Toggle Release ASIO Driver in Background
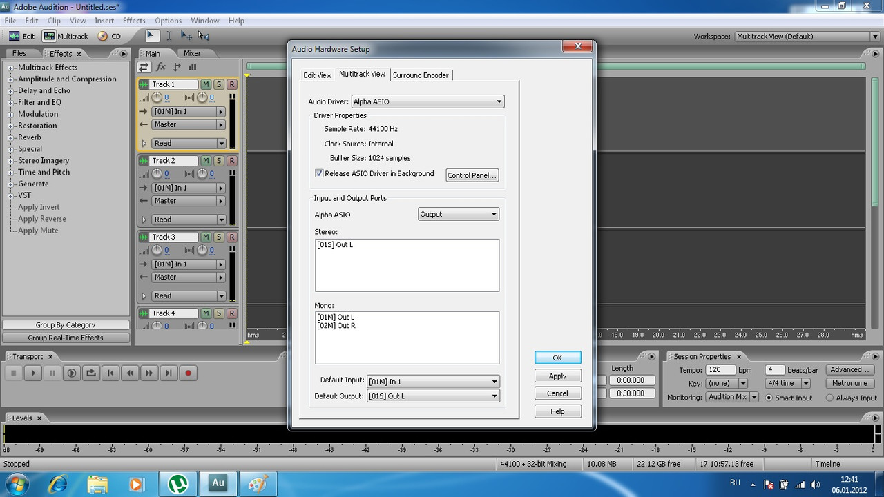Screen dimensions: 884x497 pyautogui.click(x=319, y=173)
